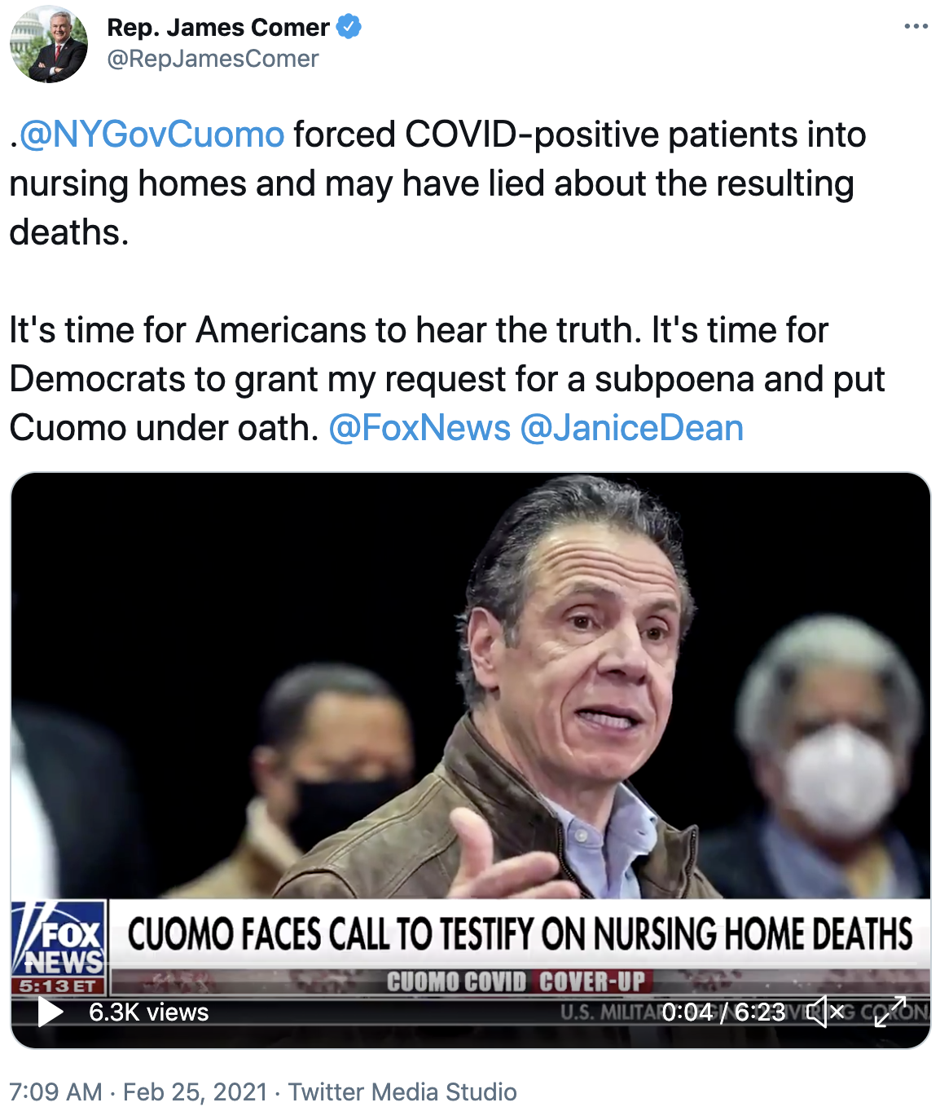Expand the video to fullscreen
940x1107 pixels.
pos(890,1012)
